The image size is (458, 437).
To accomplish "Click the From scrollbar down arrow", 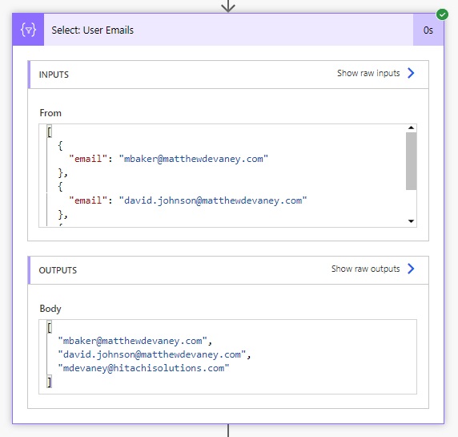I will click(x=411, y=221).
